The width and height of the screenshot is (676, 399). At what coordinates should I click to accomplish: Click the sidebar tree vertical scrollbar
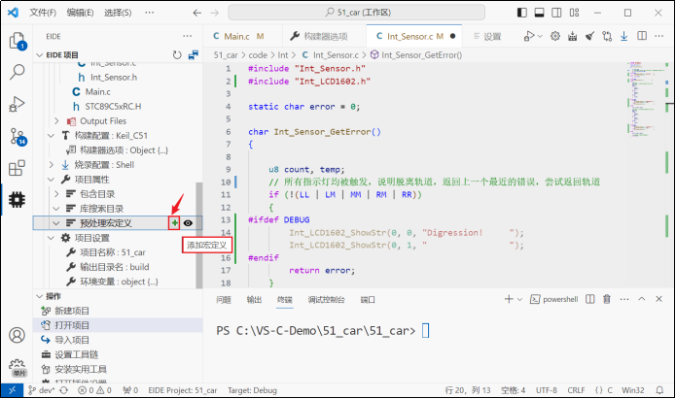[x=199, y=235]
